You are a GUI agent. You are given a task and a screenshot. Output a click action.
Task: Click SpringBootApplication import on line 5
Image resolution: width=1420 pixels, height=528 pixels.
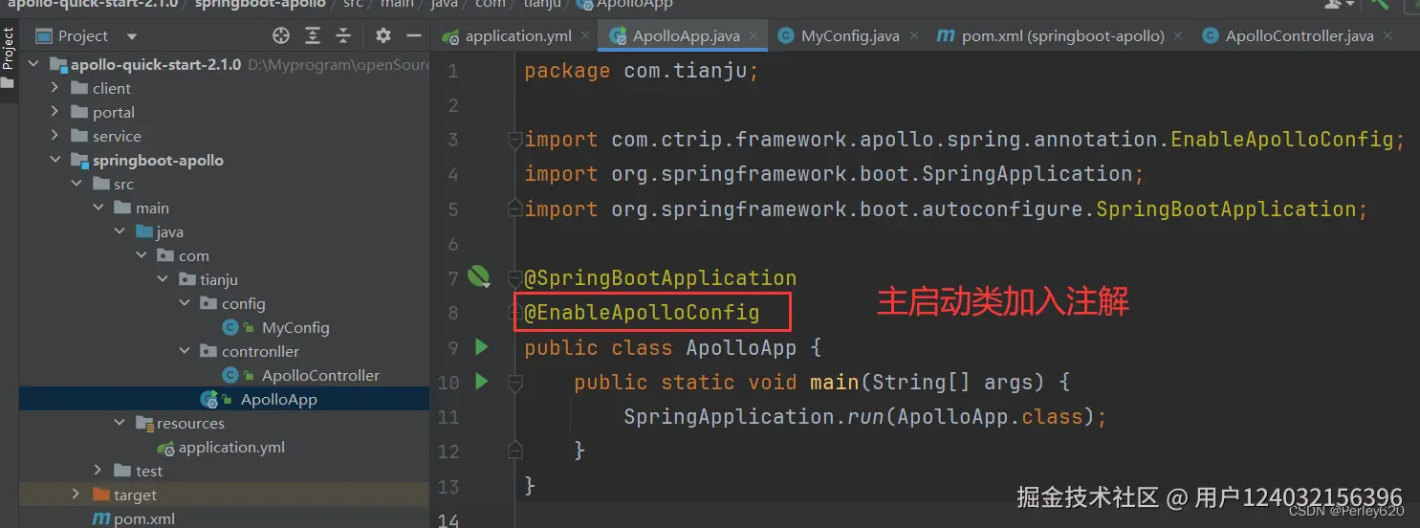click(x=1226, y=209)
